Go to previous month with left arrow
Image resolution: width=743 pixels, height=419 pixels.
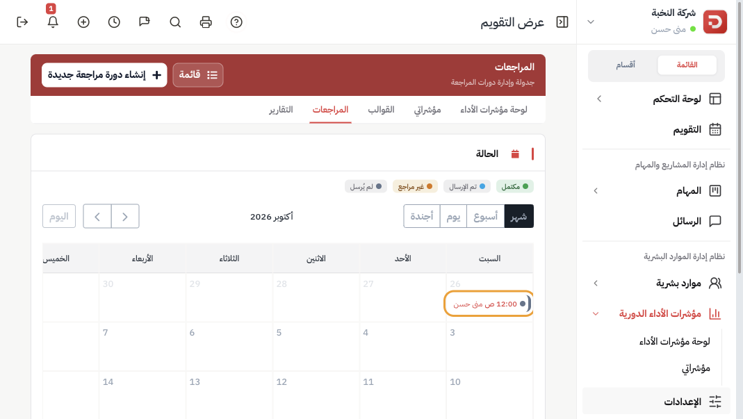click(97, 216)
